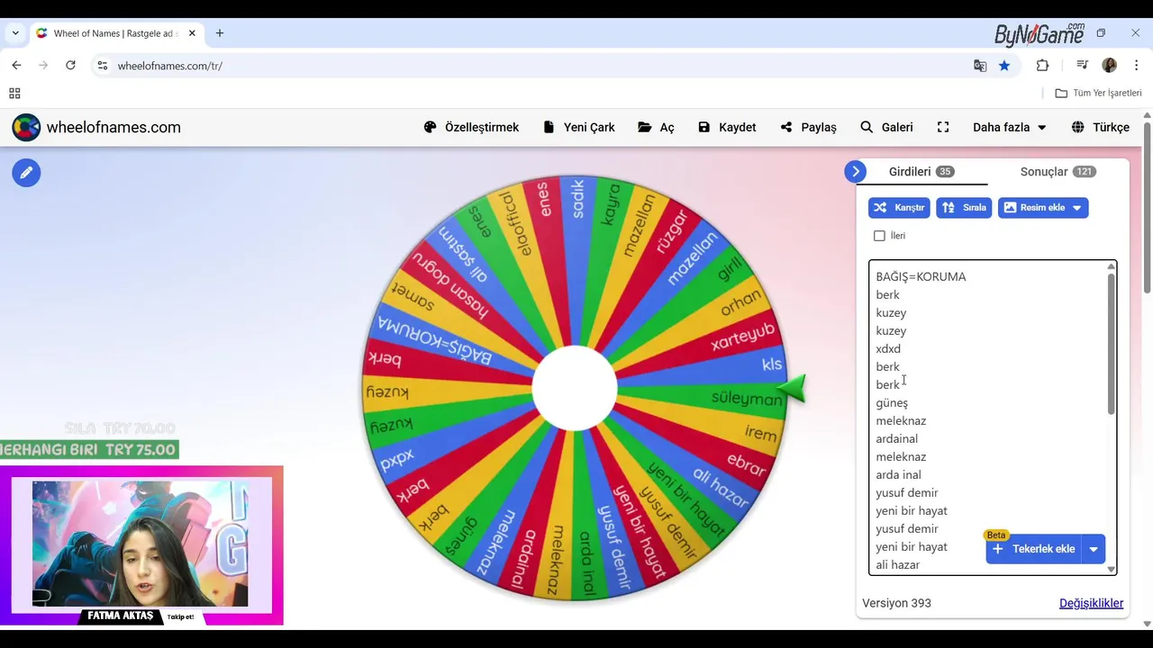1153x648 pixels.
Task: Open the media control icon
Action: tap(1083, 66)
